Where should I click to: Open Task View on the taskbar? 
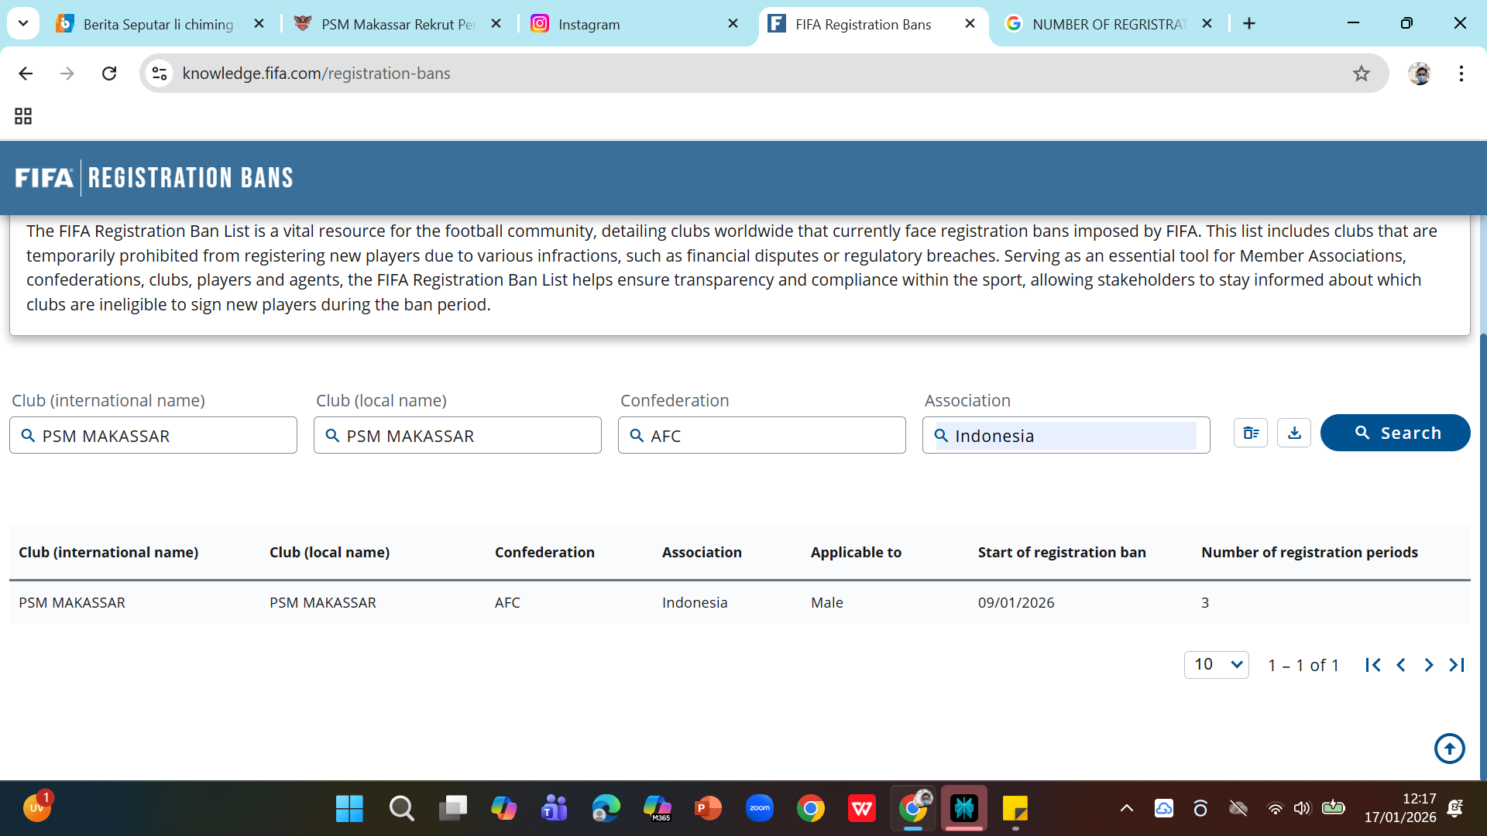click(452, 809)
